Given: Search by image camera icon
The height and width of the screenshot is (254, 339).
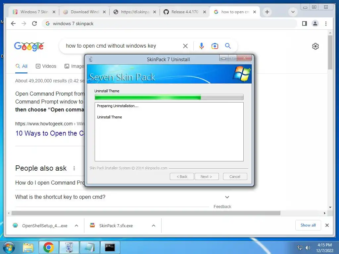Looking at the screenshot, I should click(215, 46).
